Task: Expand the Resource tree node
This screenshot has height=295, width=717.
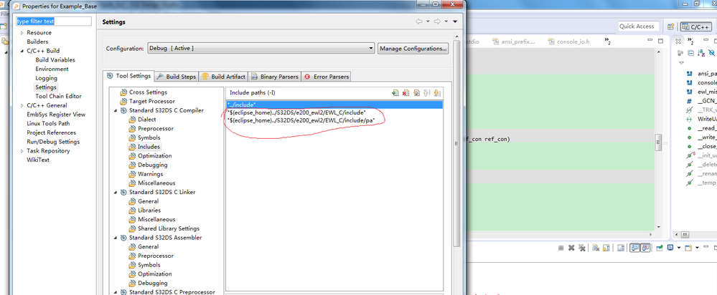Action: click(x=22, y=33)
